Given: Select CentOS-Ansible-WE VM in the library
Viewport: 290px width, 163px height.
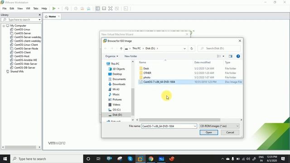Looking at the screenshot, I should pyautogui.click(x=25, y=60).
